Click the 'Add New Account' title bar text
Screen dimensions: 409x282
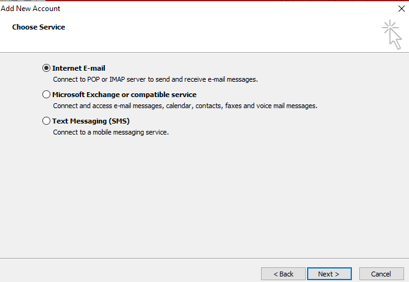31,9
